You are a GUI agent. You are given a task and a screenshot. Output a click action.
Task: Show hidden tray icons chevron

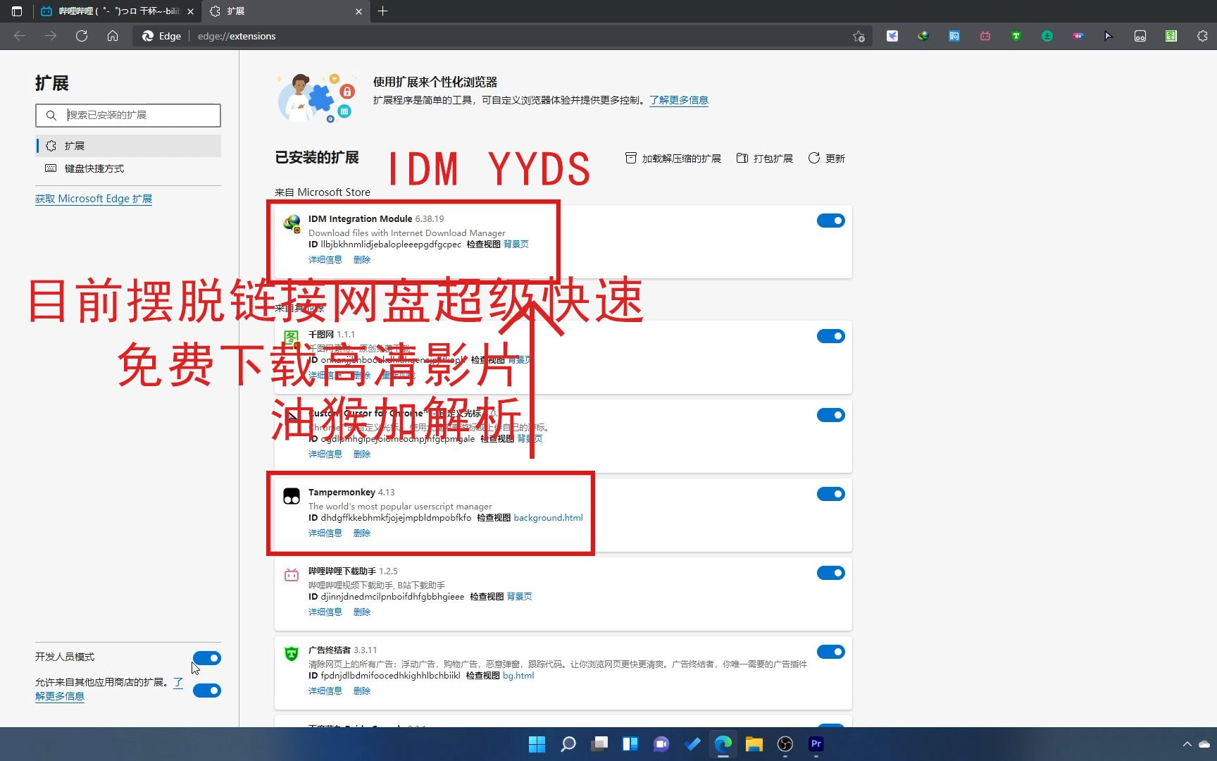tap(1187, 744)
